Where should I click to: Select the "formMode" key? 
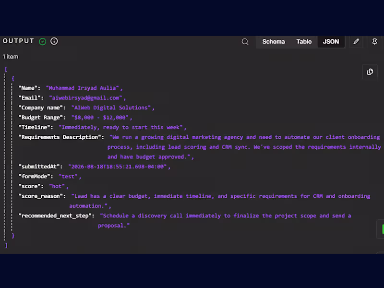tap(34, 176)
